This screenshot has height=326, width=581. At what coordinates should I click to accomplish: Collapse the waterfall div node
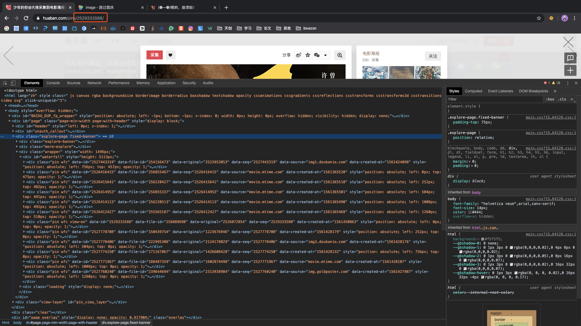click(x=21, y=157)
